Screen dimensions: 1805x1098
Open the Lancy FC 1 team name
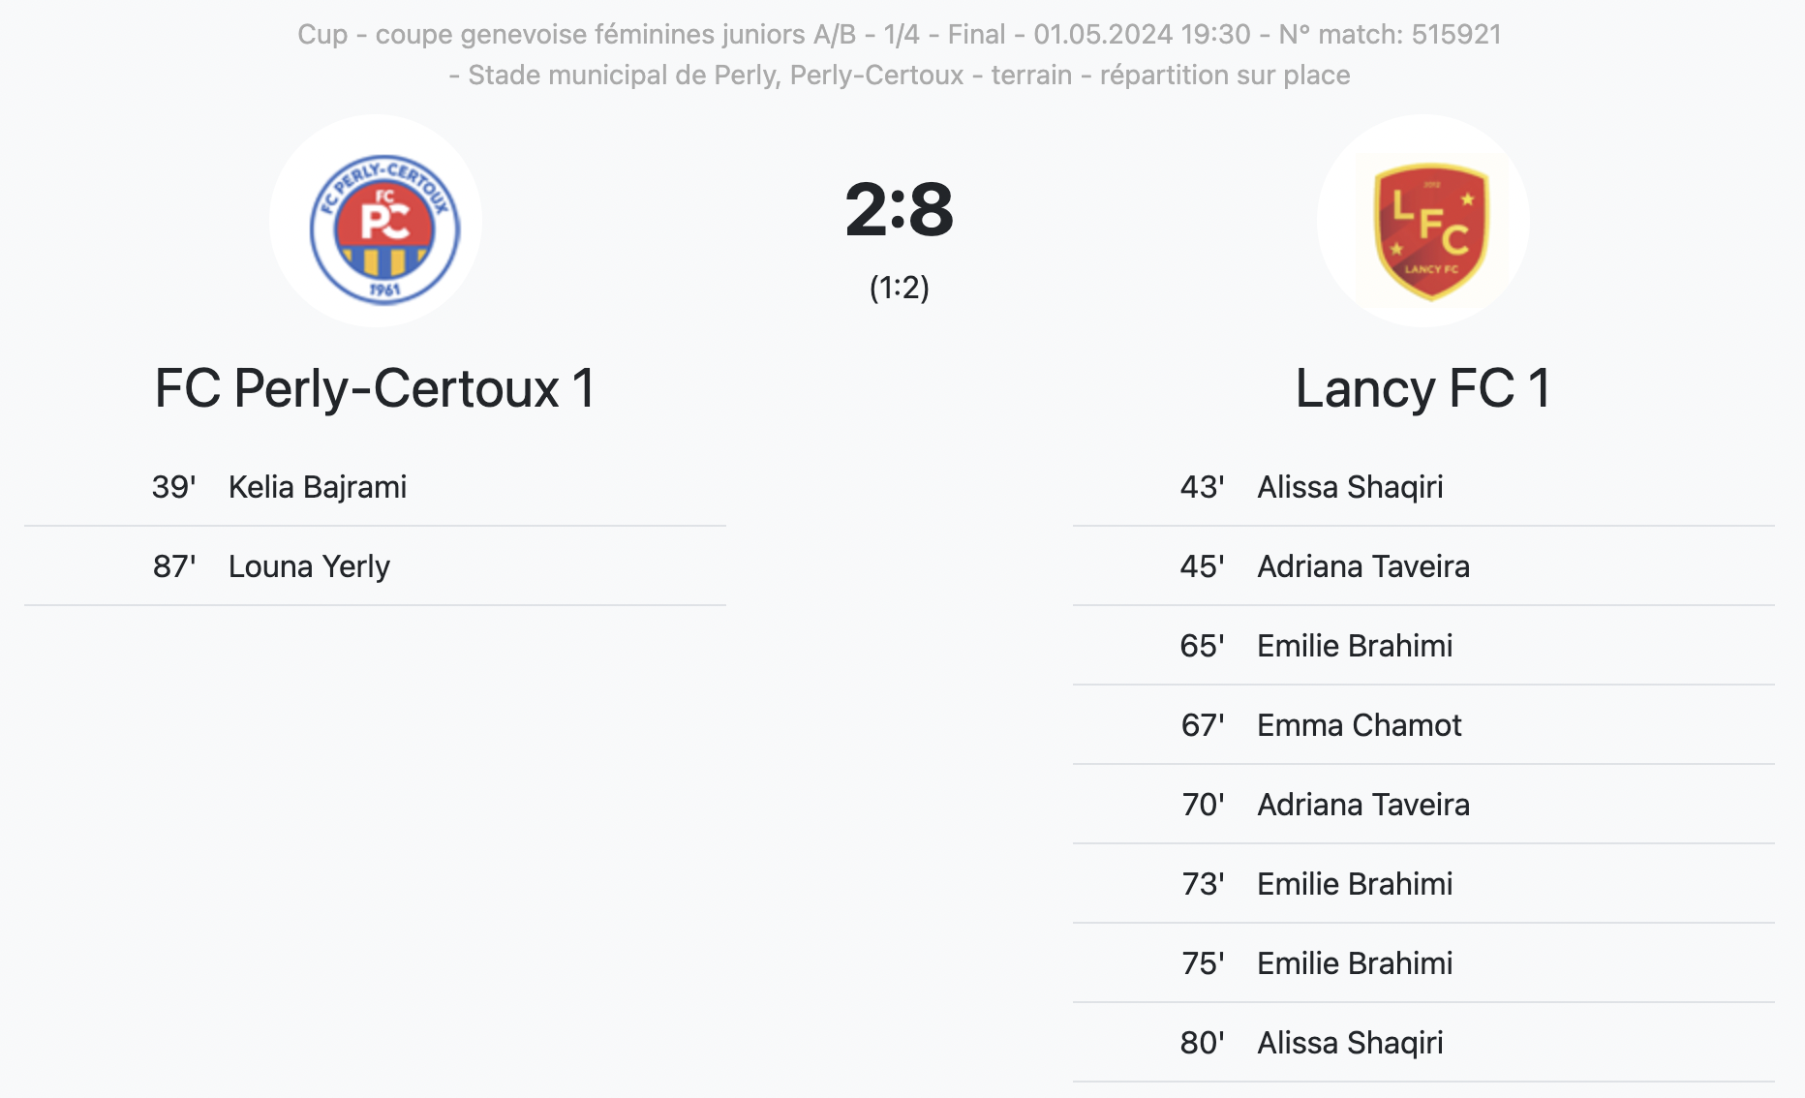[1423, 388]
